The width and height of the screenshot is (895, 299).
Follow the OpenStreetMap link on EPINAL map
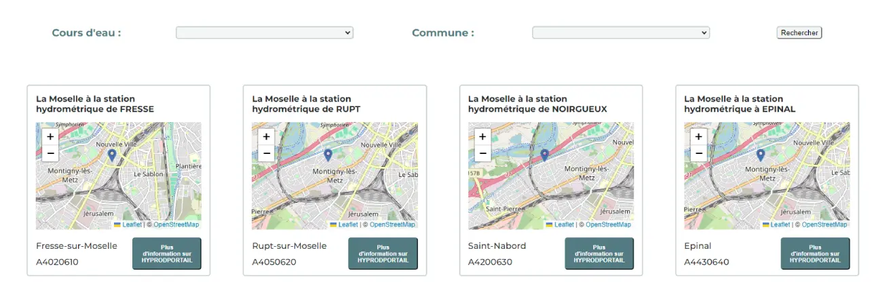(x=824, y=224)
